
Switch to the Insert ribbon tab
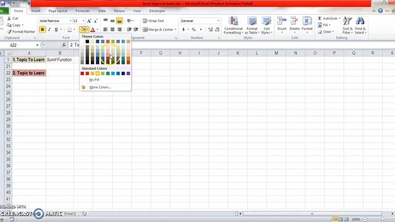coord(36,11)
